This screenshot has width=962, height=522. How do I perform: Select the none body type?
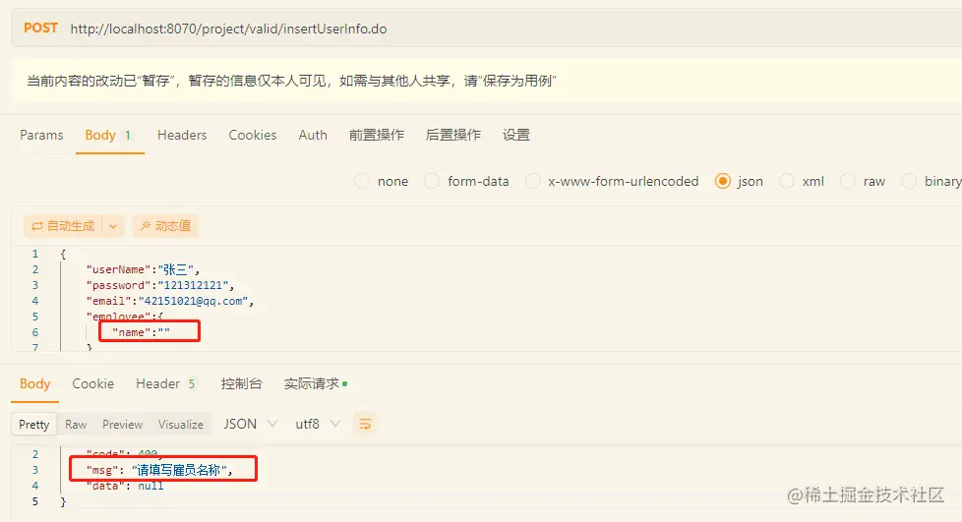(382, 181)
